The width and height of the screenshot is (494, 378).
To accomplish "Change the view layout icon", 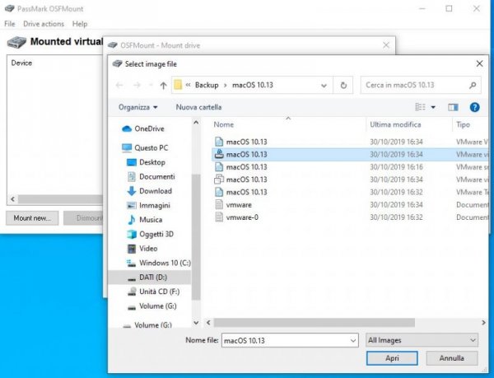I will (x=420, y=107).
